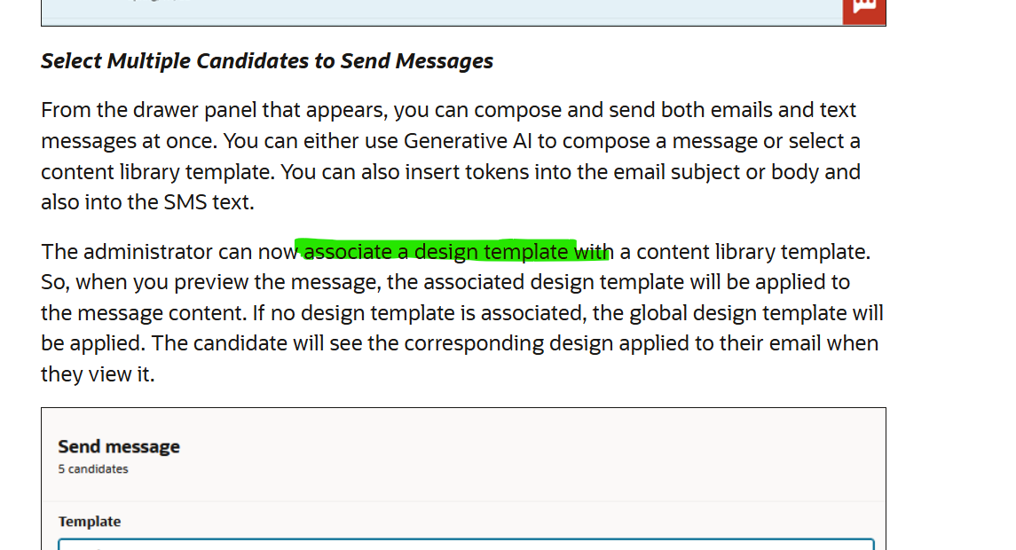
Task: Click the light blue screenshot strip at top
Action: (x=442, y=11)
